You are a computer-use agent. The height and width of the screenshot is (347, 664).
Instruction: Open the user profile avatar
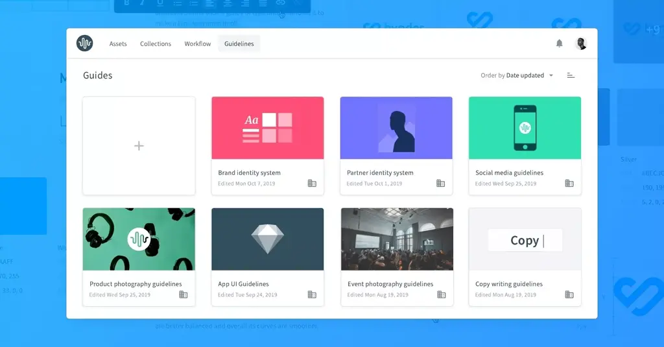[581, 43]
